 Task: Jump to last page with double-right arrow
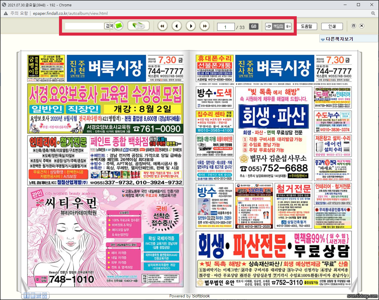[x=205, y=26]
